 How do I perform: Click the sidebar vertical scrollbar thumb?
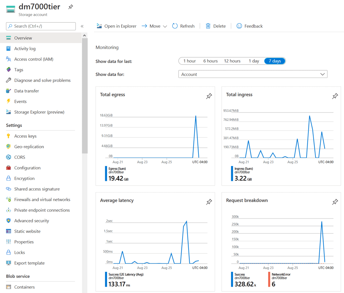pyautogui.click(x=84, y=96)
